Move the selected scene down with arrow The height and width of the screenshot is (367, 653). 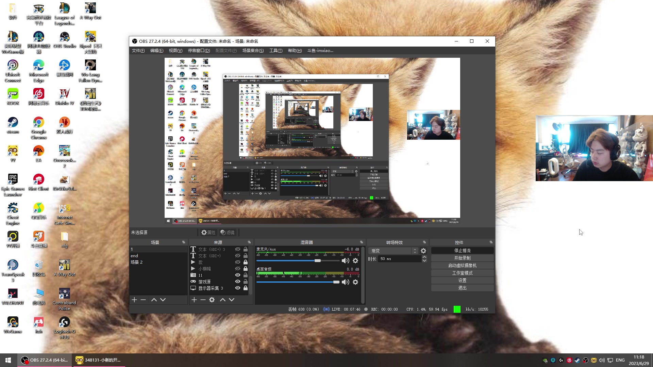163,300
